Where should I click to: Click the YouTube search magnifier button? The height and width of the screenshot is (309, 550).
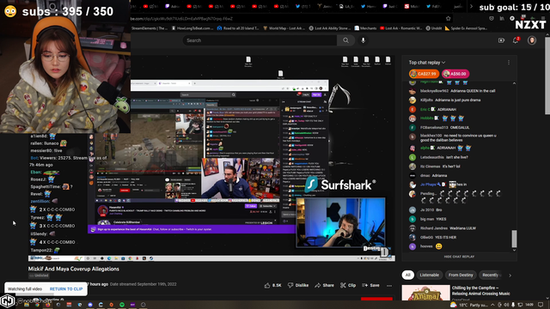coord(345,40)
